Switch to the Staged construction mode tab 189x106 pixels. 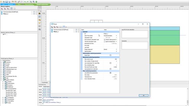coord(42,4)
